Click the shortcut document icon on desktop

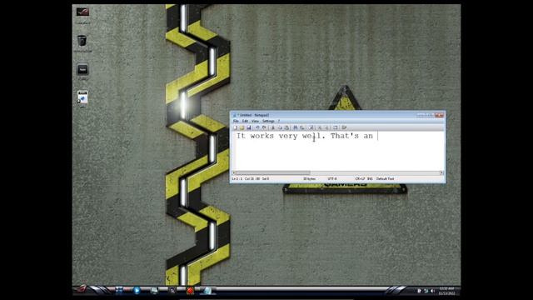82,97
